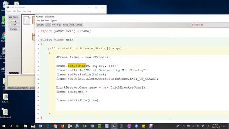Open Help menu in BlueJ main window

pos(29,11)
